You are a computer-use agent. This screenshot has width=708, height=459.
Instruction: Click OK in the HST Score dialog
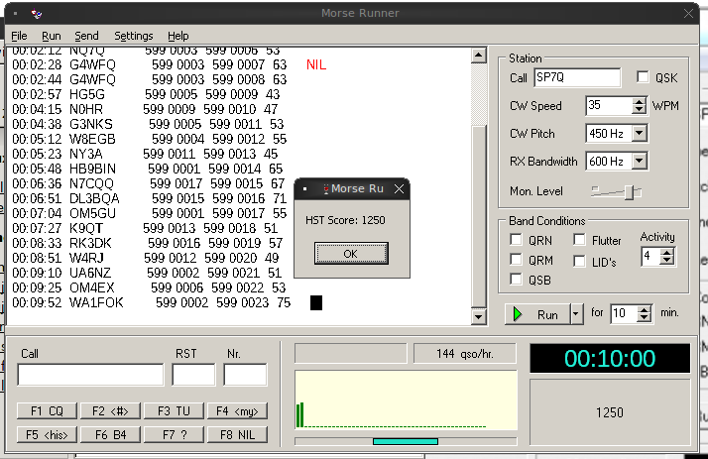(351, 253)
